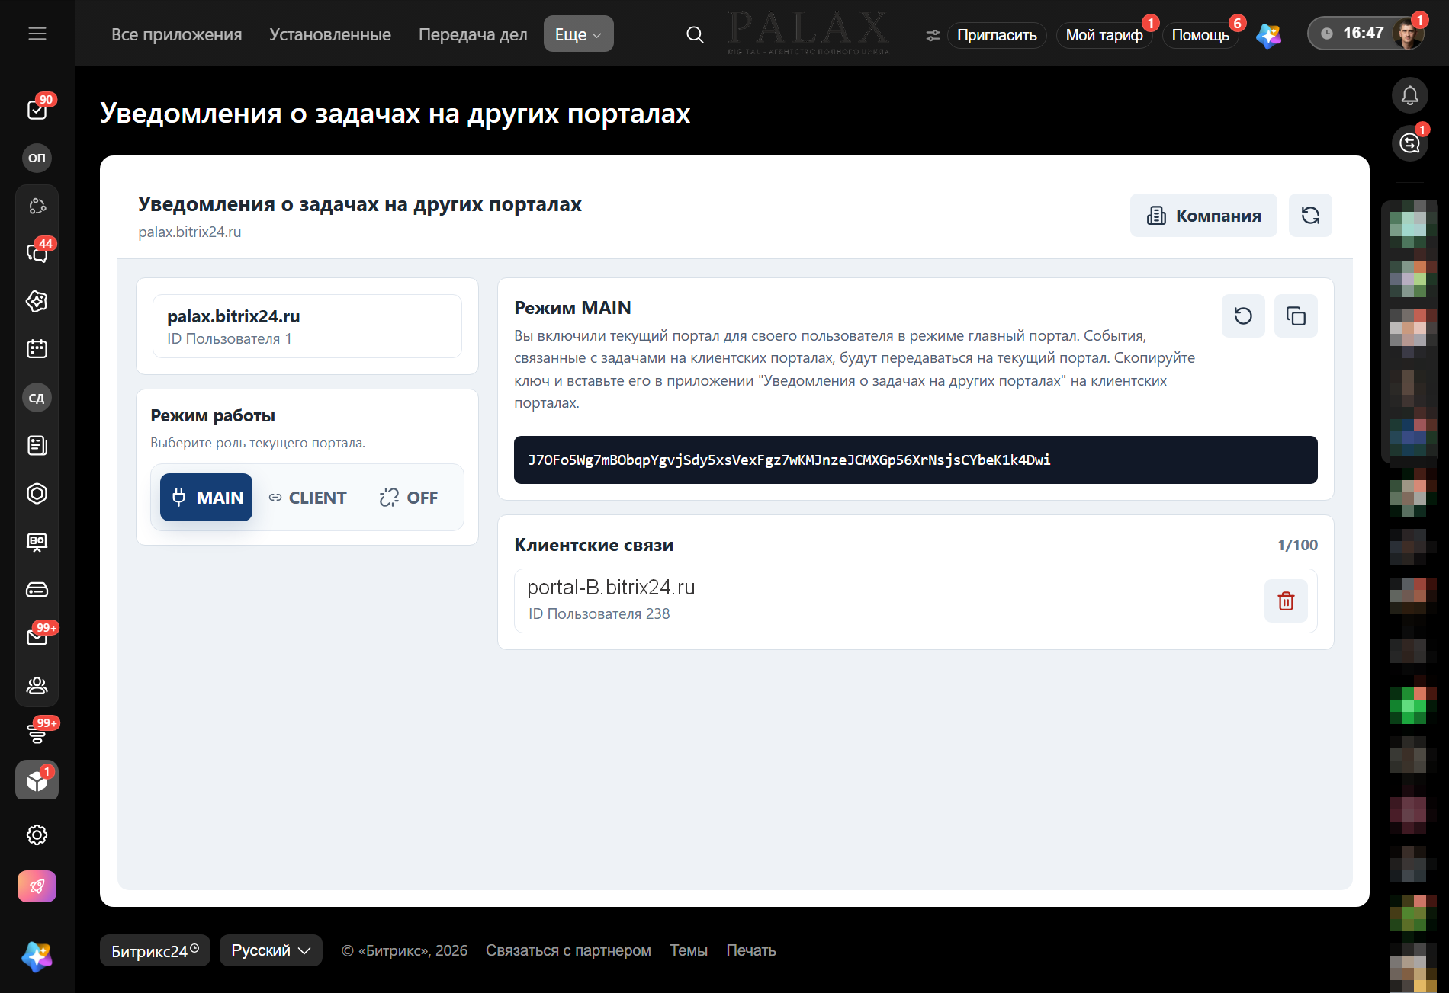Open the top bar filter sliders icon
Screen dimensions: 1449x993
932,35
